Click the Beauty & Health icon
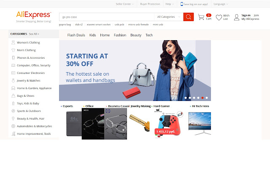The height and width of the screenshot is (169, 270). 13,118
